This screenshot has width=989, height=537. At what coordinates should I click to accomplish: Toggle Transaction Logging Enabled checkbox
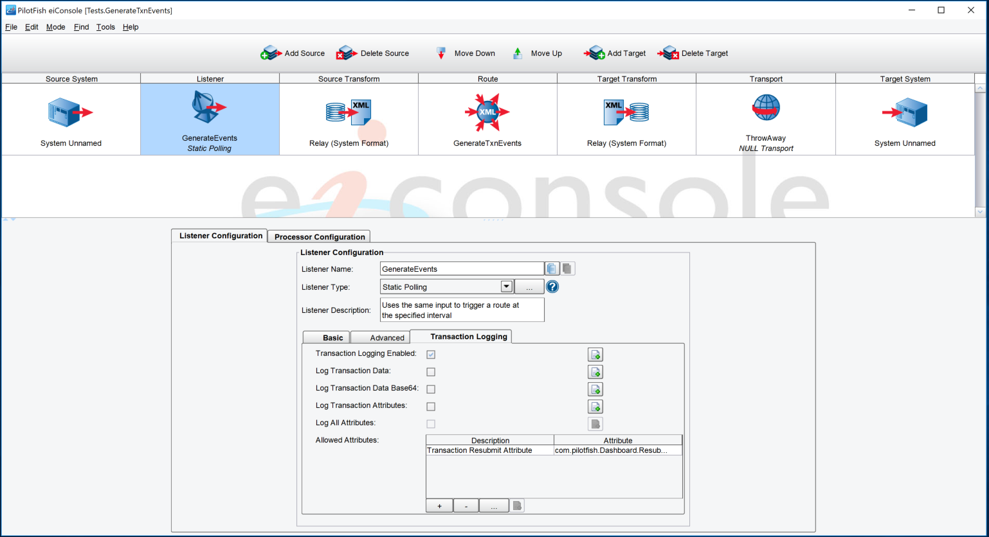(431, 355)
